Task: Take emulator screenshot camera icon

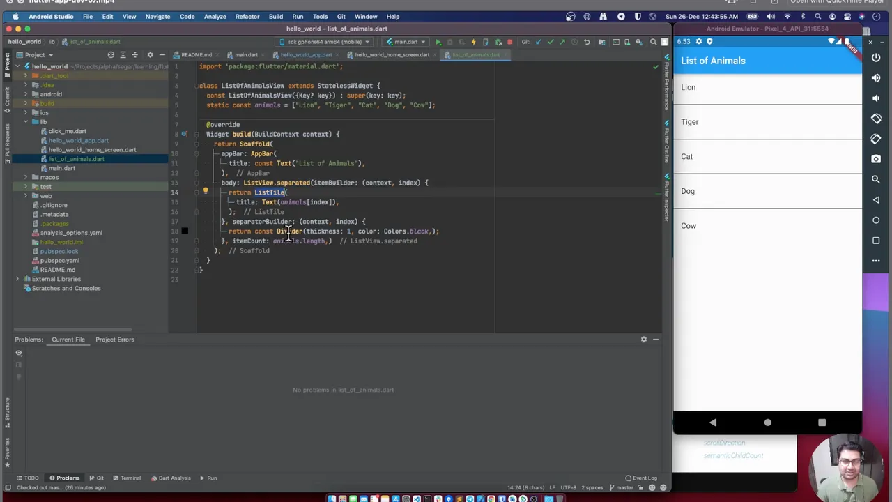Action: point(876,159)
